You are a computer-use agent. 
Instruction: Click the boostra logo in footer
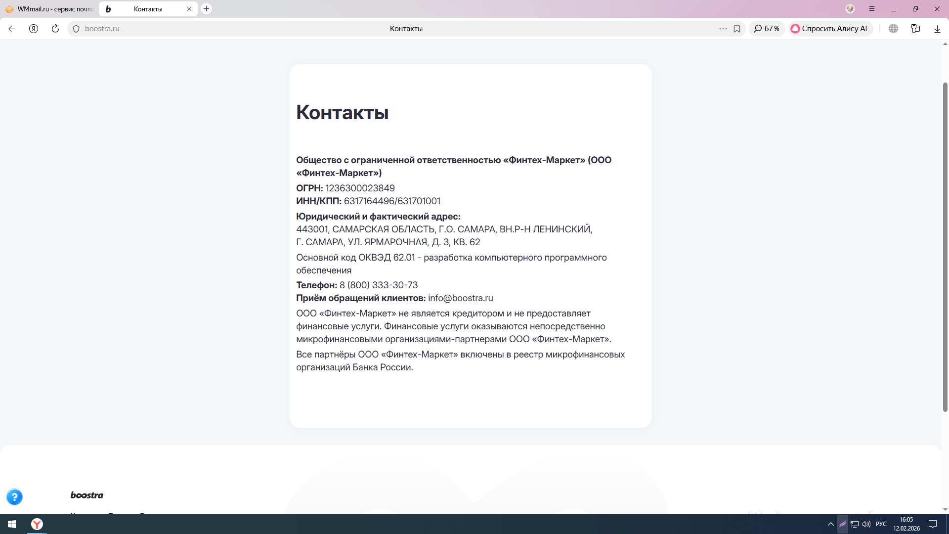[x=87, y=495]
